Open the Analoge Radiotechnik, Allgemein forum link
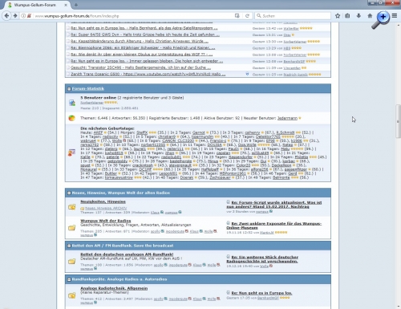The height and width of the screenshot is (309, 401). click(114, 288)
